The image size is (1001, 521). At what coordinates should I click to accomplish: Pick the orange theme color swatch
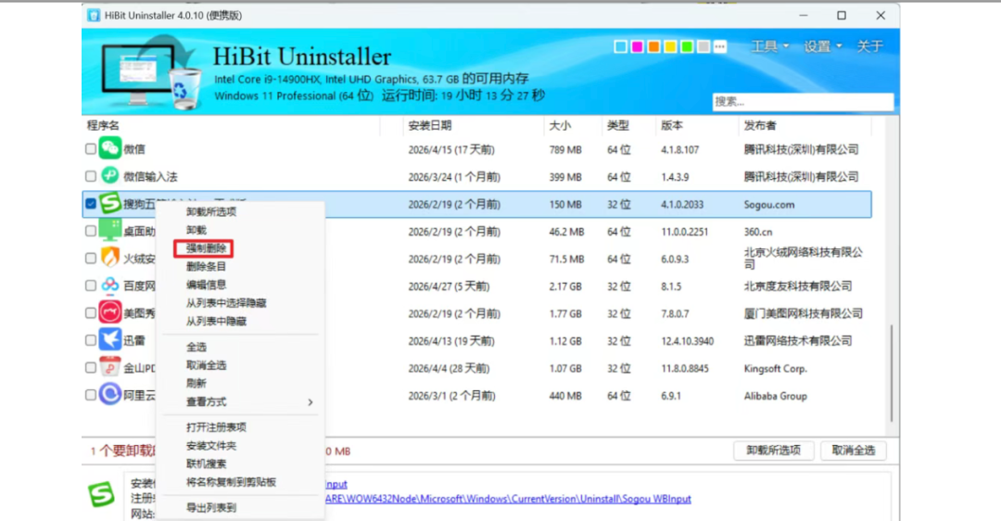(653, 46)
